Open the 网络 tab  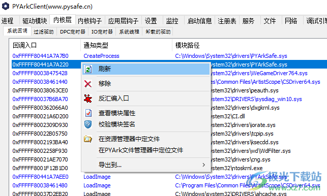(291, 21)
